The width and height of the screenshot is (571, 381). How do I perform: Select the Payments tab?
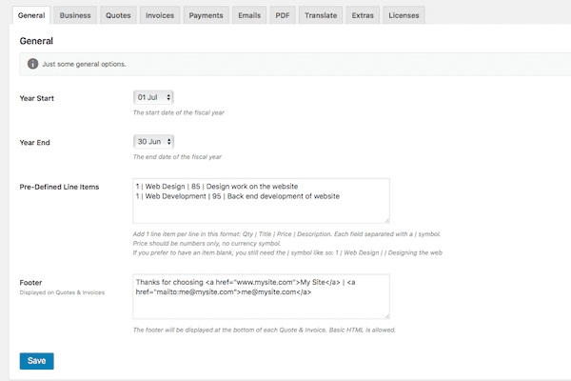click(207, 15)
